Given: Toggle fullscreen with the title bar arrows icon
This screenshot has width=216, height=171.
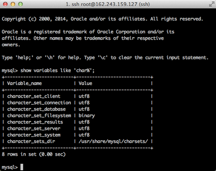Looking at the screenshot, I should tap(212, 4).
